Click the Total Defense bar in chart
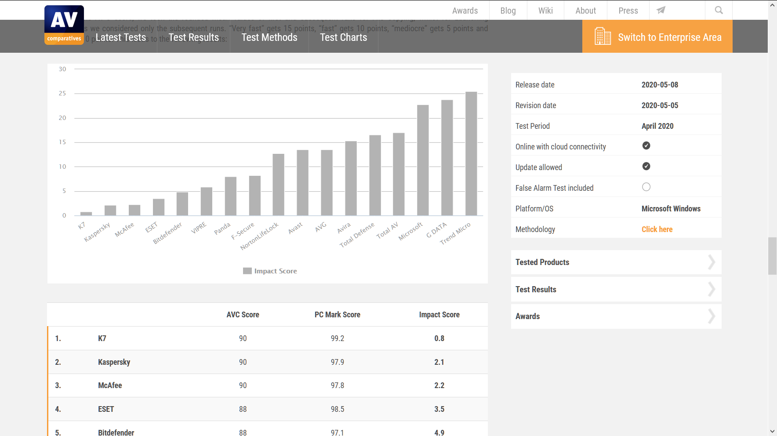Image resolution: width=777 pixels, height=436 pixels. click(x=375, y=175)
